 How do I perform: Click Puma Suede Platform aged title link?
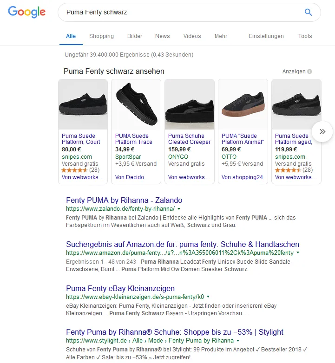[294, 139]
